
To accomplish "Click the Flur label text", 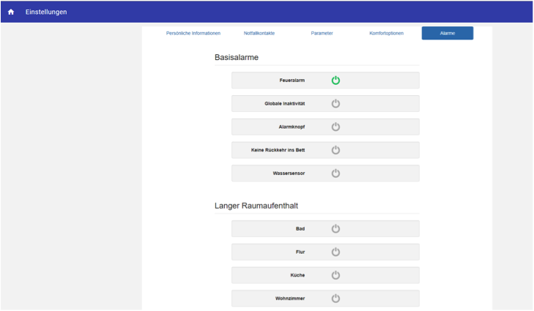I will [x=300, y=252].
